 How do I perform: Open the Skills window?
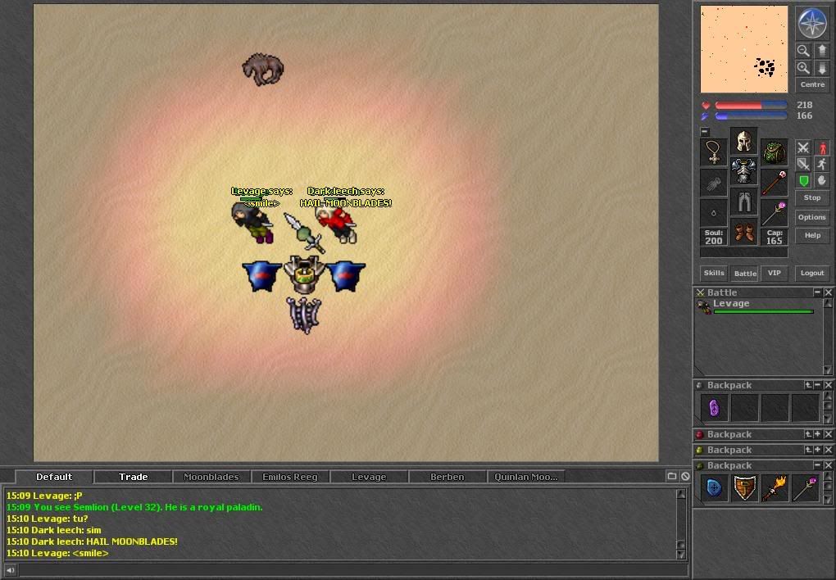pyautogui.click(x=713, y=273)
